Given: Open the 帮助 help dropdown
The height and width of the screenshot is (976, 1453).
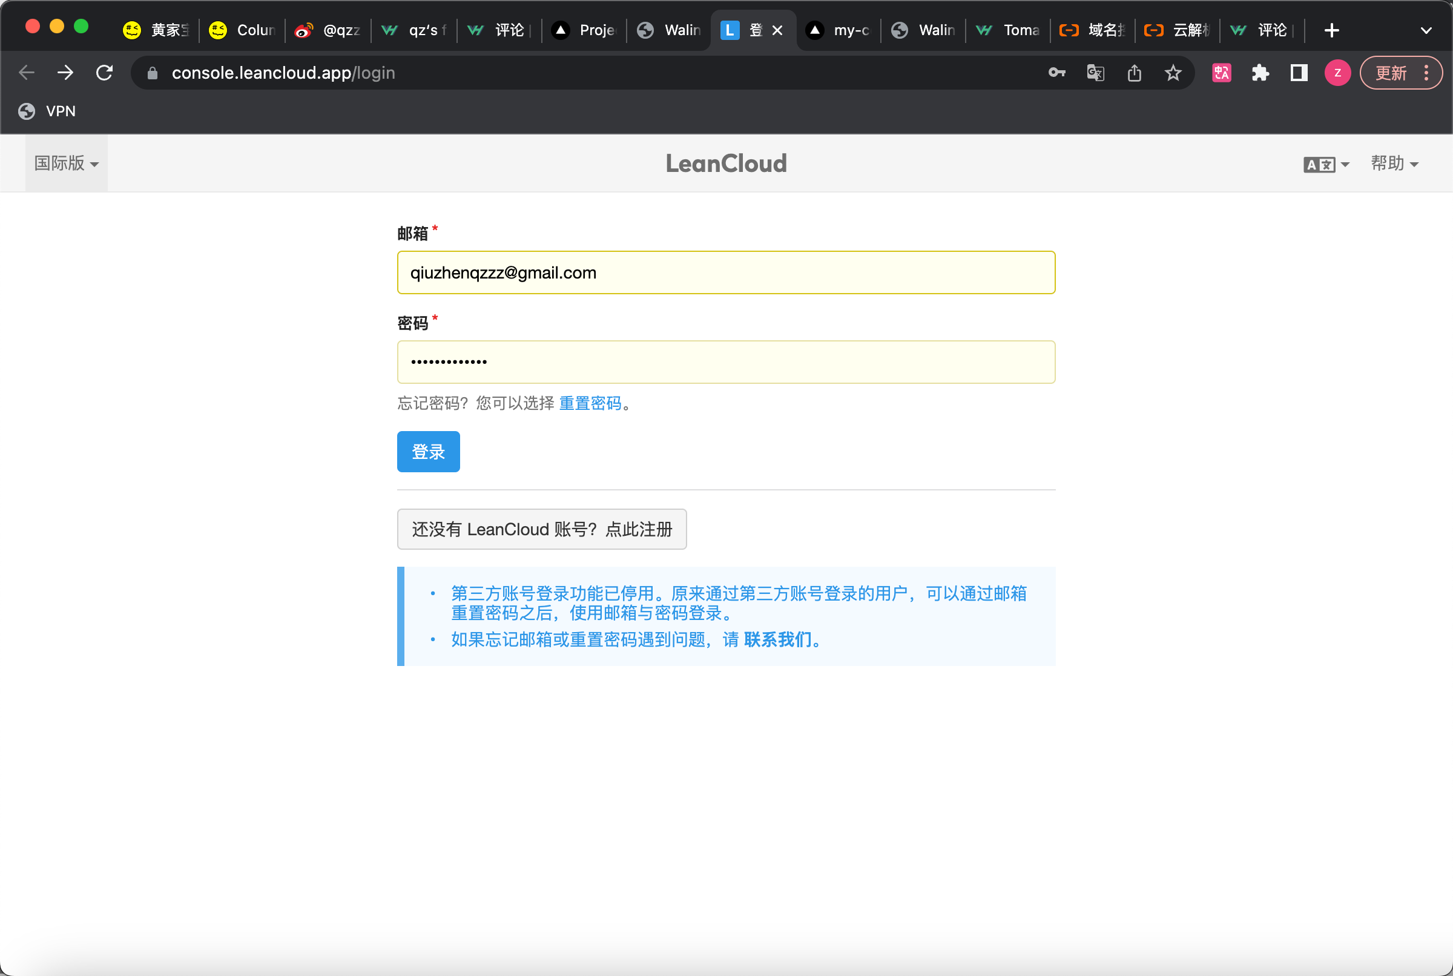Looking at the screenshot, I should tap(1394, 163).
